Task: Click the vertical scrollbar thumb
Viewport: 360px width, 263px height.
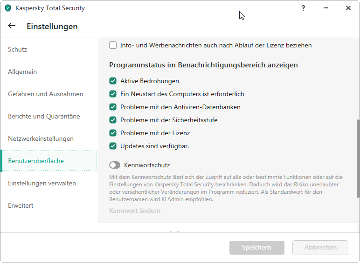Action: tap(358, 158)
